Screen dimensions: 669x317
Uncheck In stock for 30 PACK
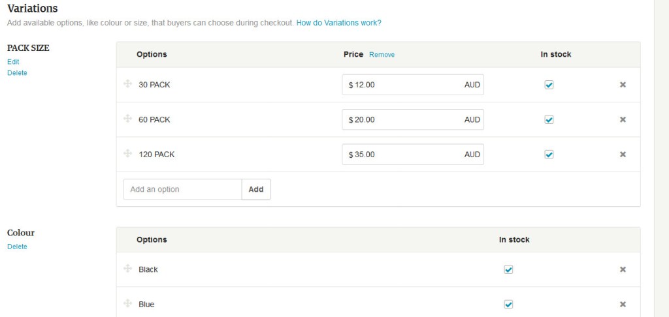pyautogui.click(x=549, y=85)
